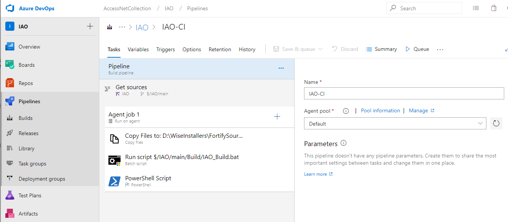Click the "Run script $/IAO/main/Build/IAO_Build.bat" task title

coord(182,157)
